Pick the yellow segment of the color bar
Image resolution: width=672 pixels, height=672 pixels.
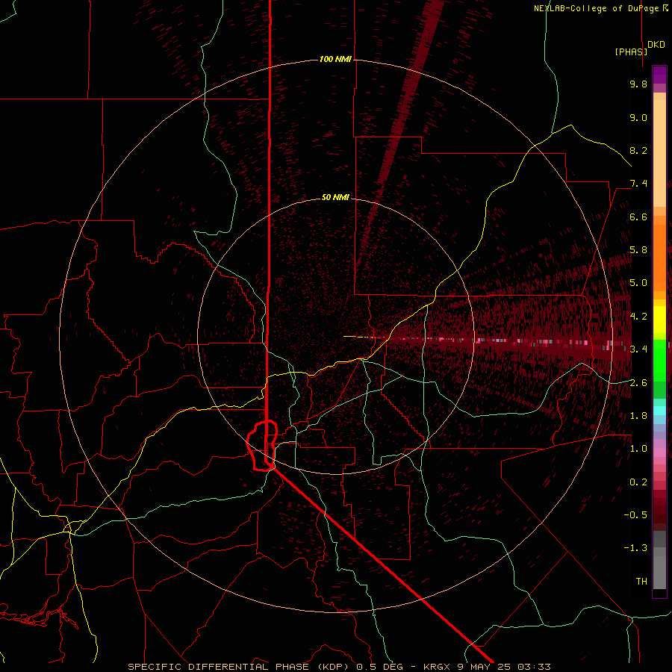(x=659, y=320)
